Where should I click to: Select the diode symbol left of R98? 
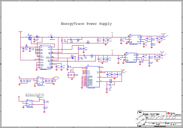tap(72, 58)
